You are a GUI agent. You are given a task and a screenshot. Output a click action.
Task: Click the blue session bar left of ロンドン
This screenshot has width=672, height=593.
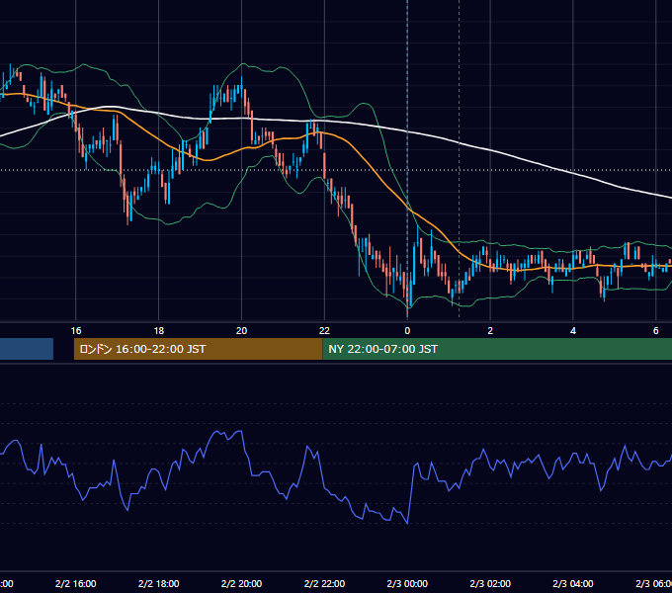27,349
